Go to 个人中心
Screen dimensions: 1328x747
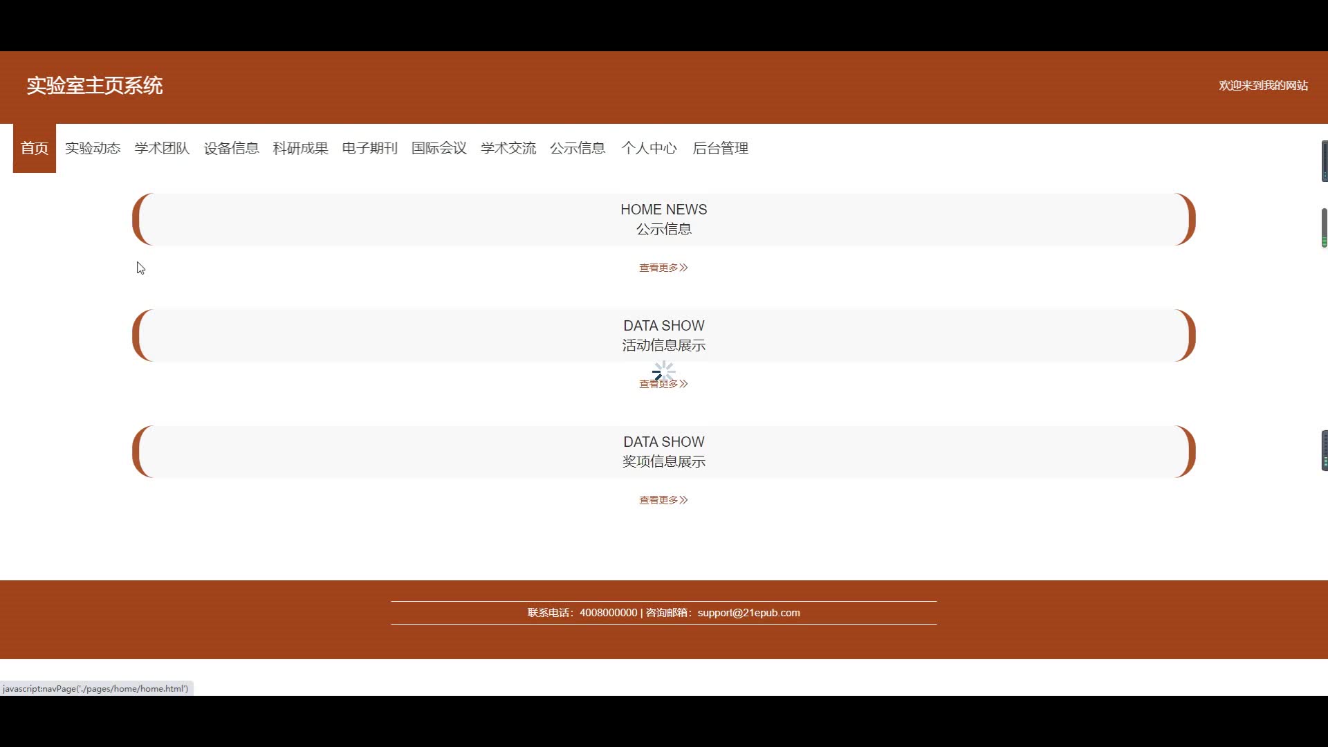(x=649, y=148)
